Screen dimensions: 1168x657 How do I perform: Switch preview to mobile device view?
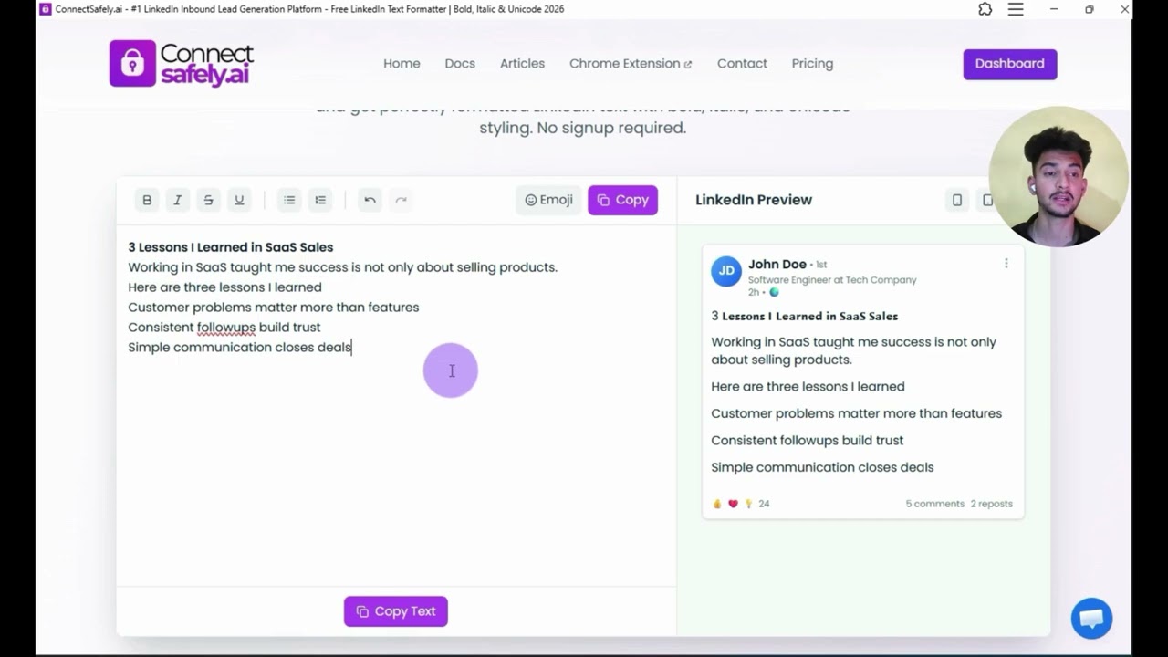pos(957,200)
